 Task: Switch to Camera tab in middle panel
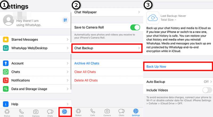point(107,112)
